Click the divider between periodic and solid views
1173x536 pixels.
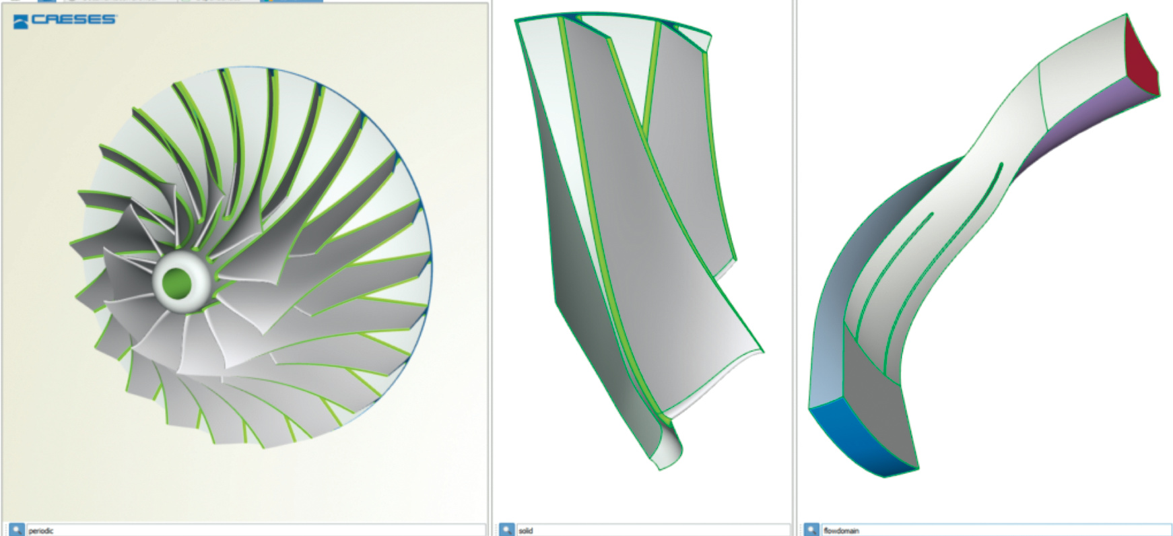[491, 269]
